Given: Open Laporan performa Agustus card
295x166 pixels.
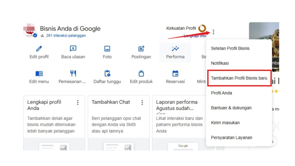Looking at the screenshot, I should tap(177, 105).
